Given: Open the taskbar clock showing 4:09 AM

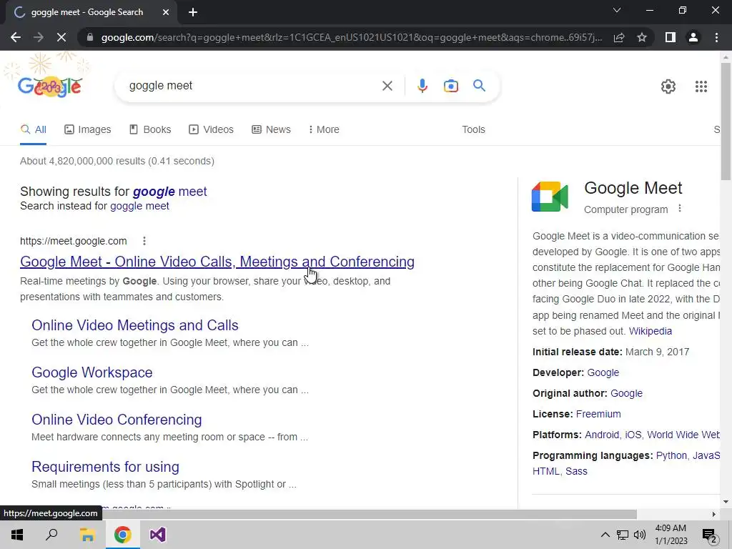Looking at the screenshot, I should [671, 535].
